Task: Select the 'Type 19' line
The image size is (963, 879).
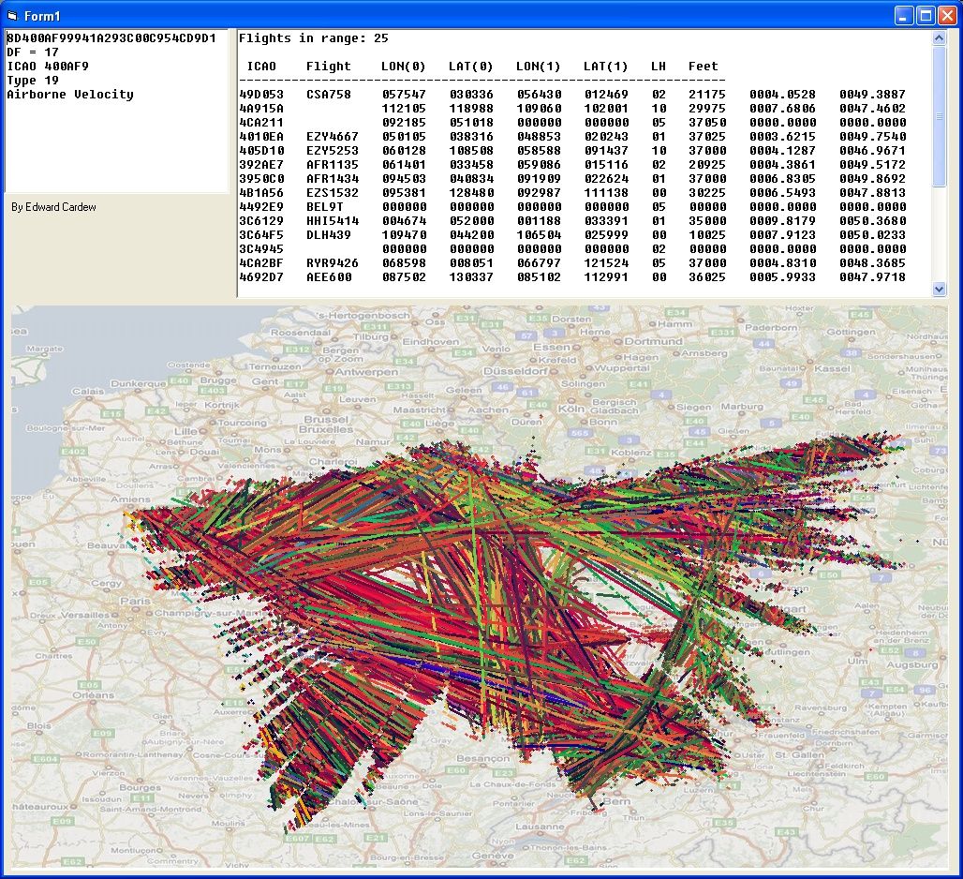Action: (33, 81)
